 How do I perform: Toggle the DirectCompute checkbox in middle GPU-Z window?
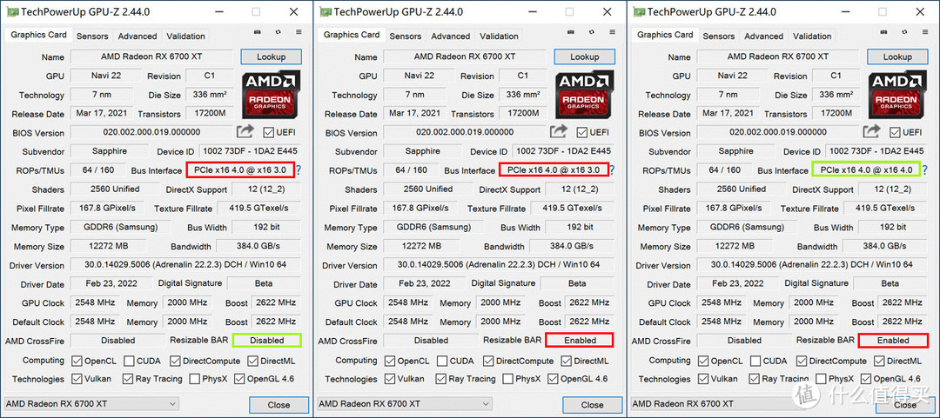(487, 362)
